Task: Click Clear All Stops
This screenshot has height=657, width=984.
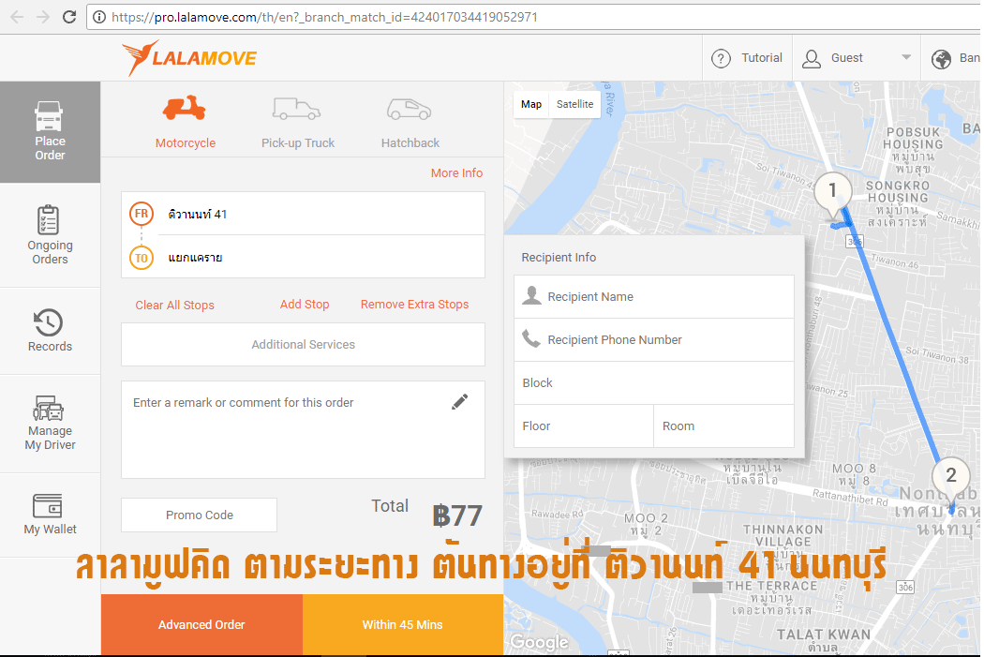Action: [174, 305]
